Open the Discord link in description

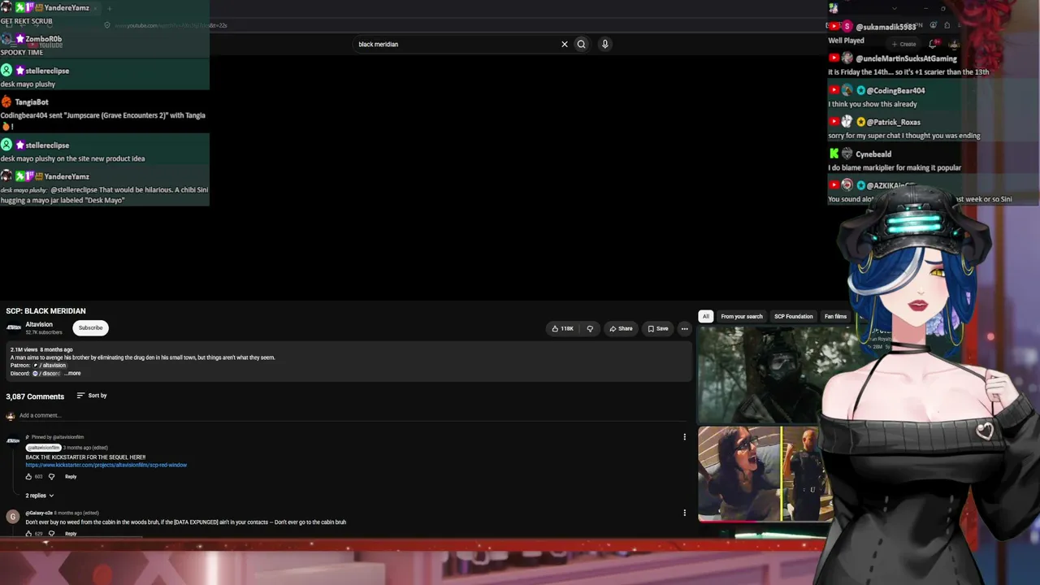point(46,373)
